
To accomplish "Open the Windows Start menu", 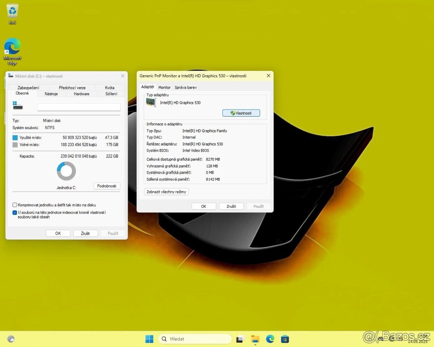I will 149,339.
